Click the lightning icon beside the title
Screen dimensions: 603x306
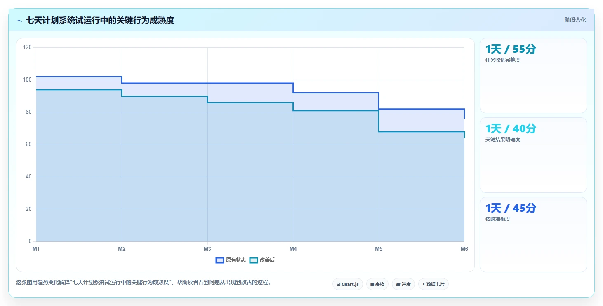(x=20, y=21)
